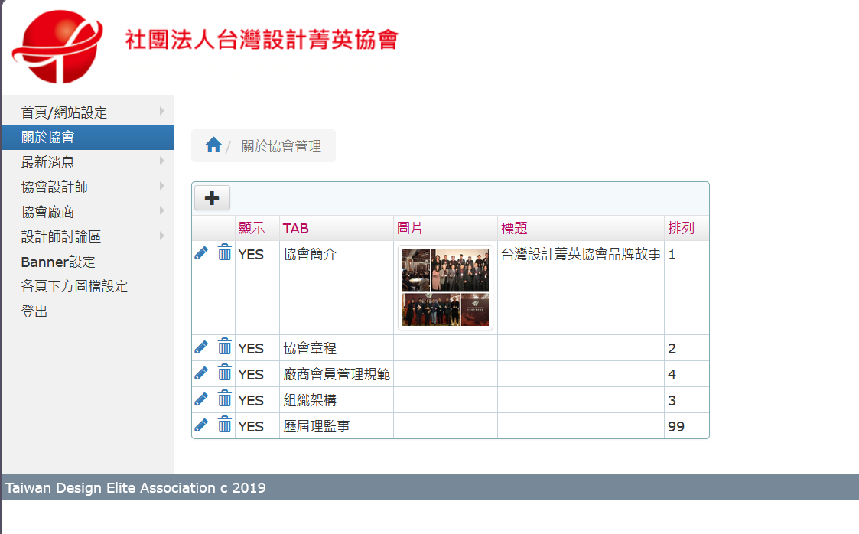Delete the 歷屆理監事 row with trash icon
This screenshot has width=859, height=534.
click(225, 425)
